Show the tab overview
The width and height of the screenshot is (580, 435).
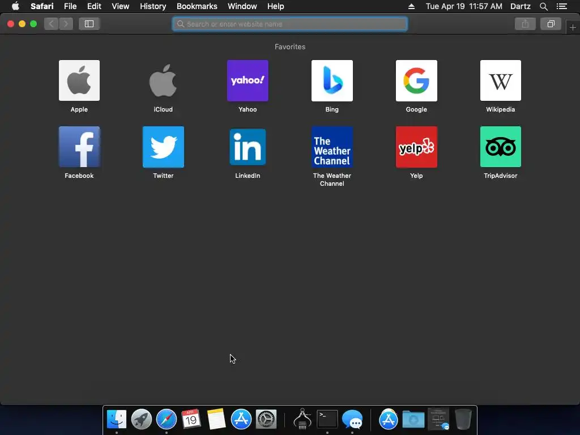[551, 24]
